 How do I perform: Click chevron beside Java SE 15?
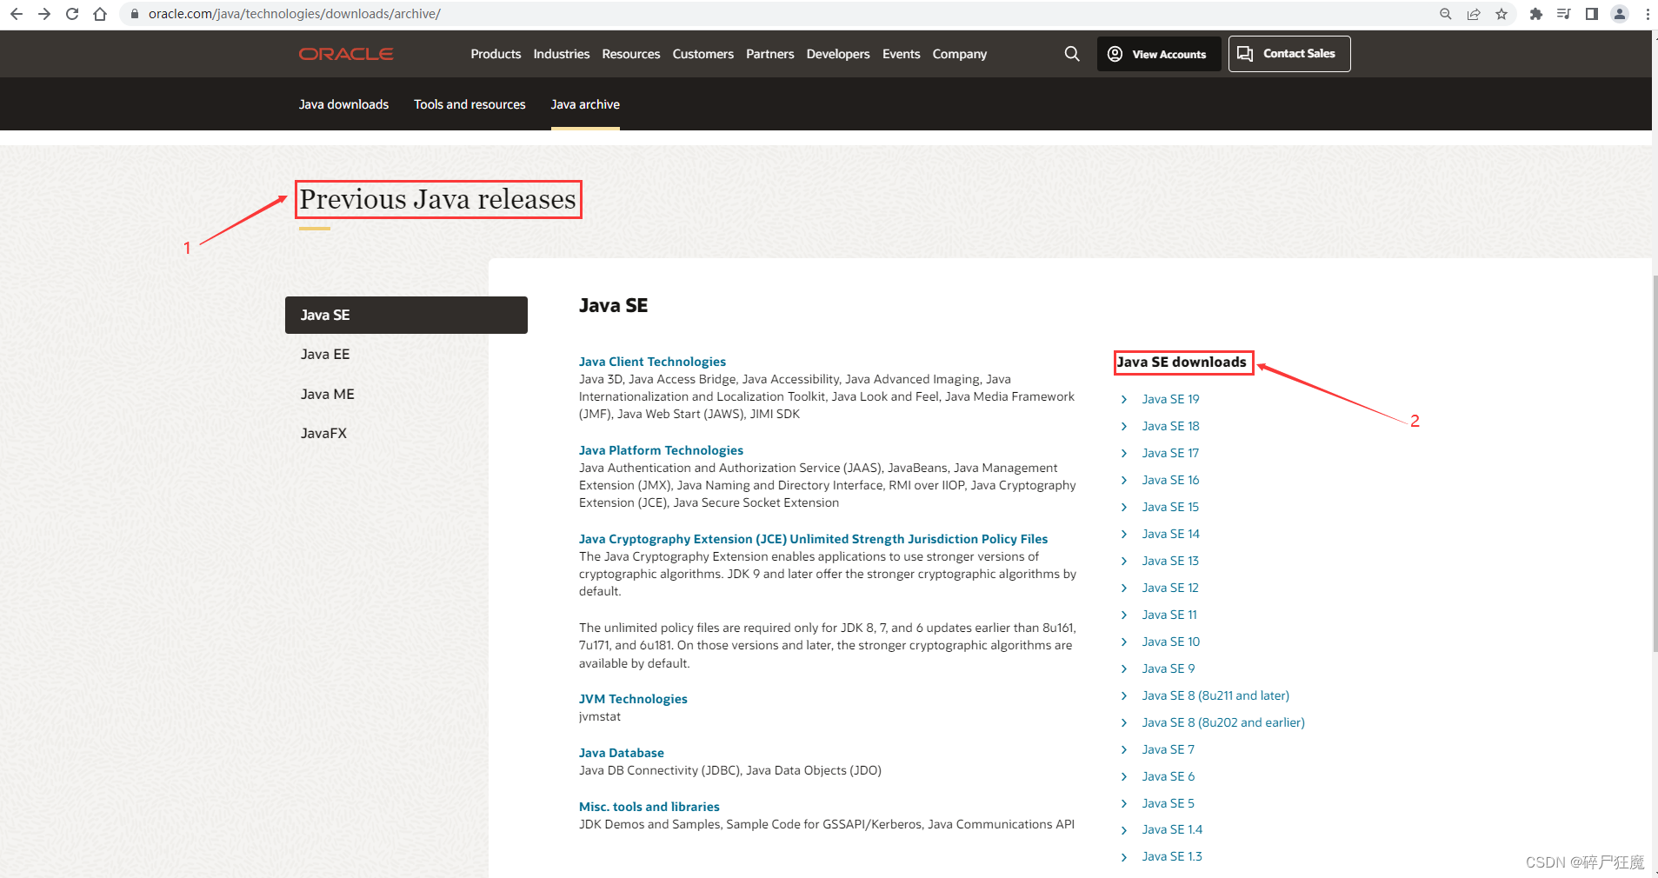pyautogui.click(x=1123, y=507)
